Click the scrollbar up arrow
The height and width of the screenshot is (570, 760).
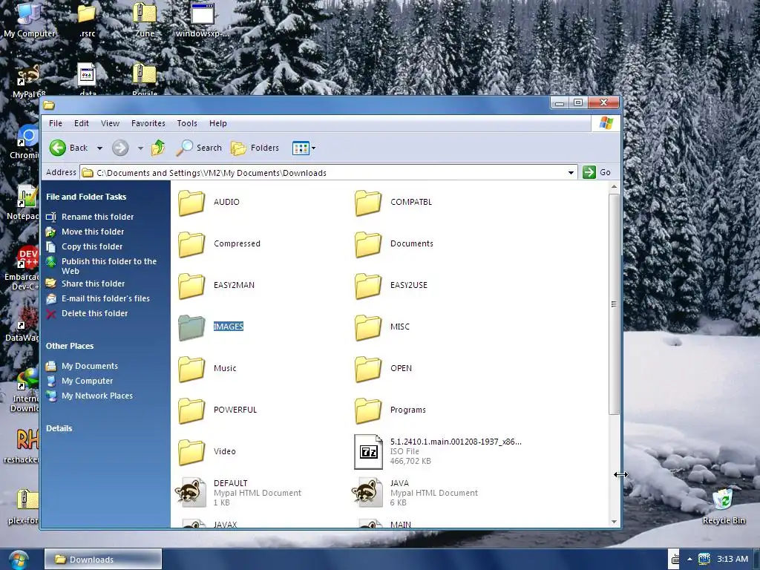pyautogui.click(x=614, y=186)
